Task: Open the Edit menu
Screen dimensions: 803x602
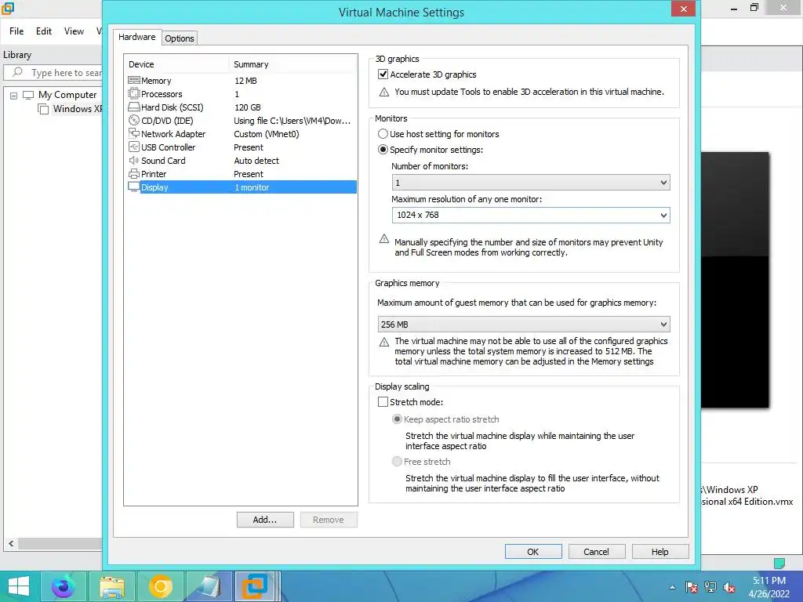Action: tap(44, 31)
